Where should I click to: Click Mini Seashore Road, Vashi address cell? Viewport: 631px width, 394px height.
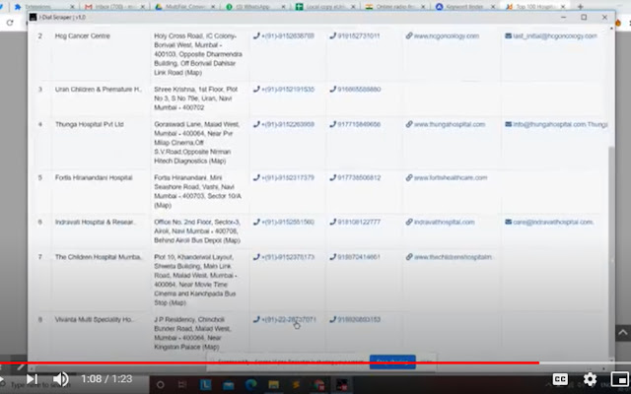pyautogui.click(x=197, y=191)
